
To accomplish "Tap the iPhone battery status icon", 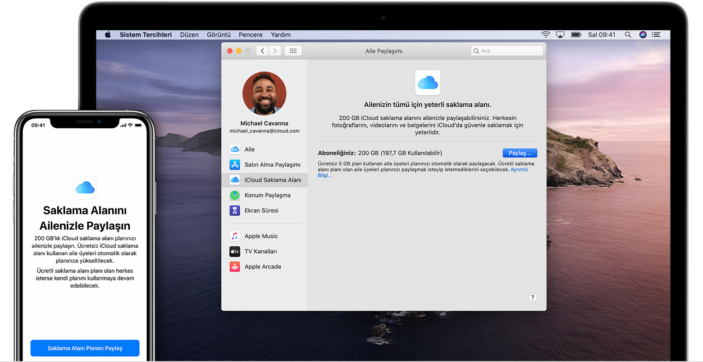I will 138,125.
